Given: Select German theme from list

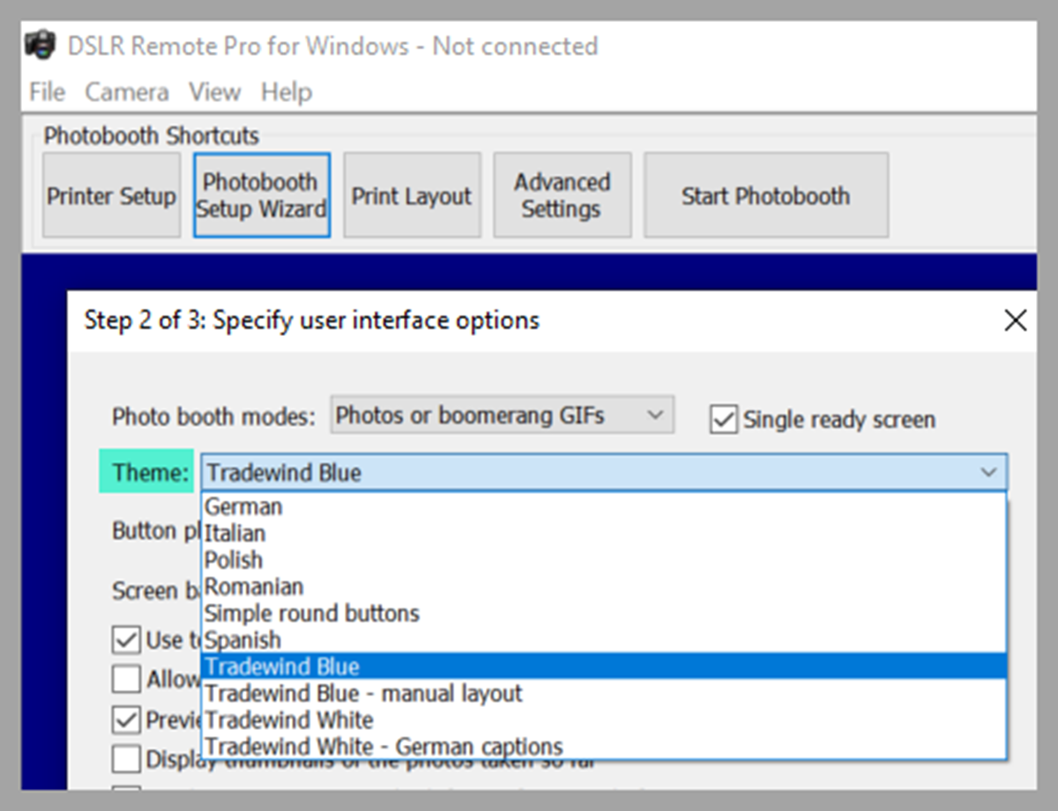Looking at the screenshot, I should 604,507.
